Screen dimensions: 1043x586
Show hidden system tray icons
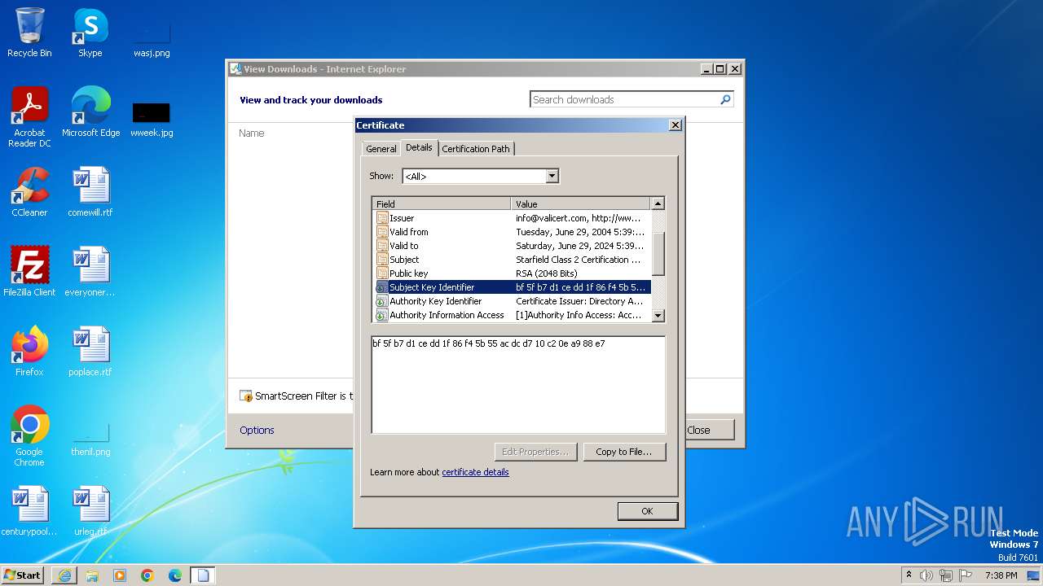click(909, 575)
